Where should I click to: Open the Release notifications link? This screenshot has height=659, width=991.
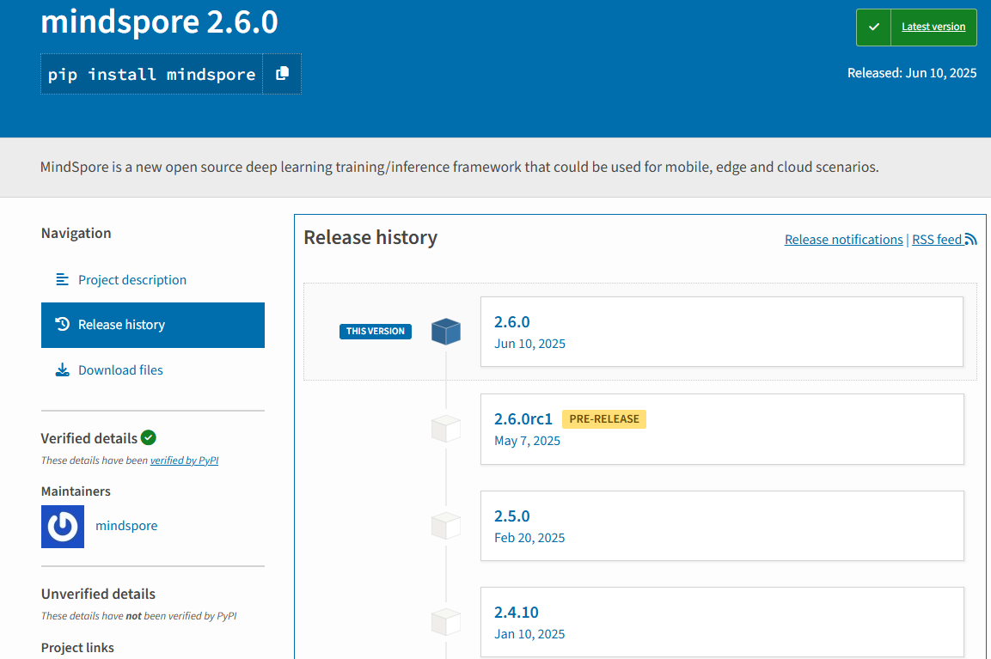(x=843, y=240)
